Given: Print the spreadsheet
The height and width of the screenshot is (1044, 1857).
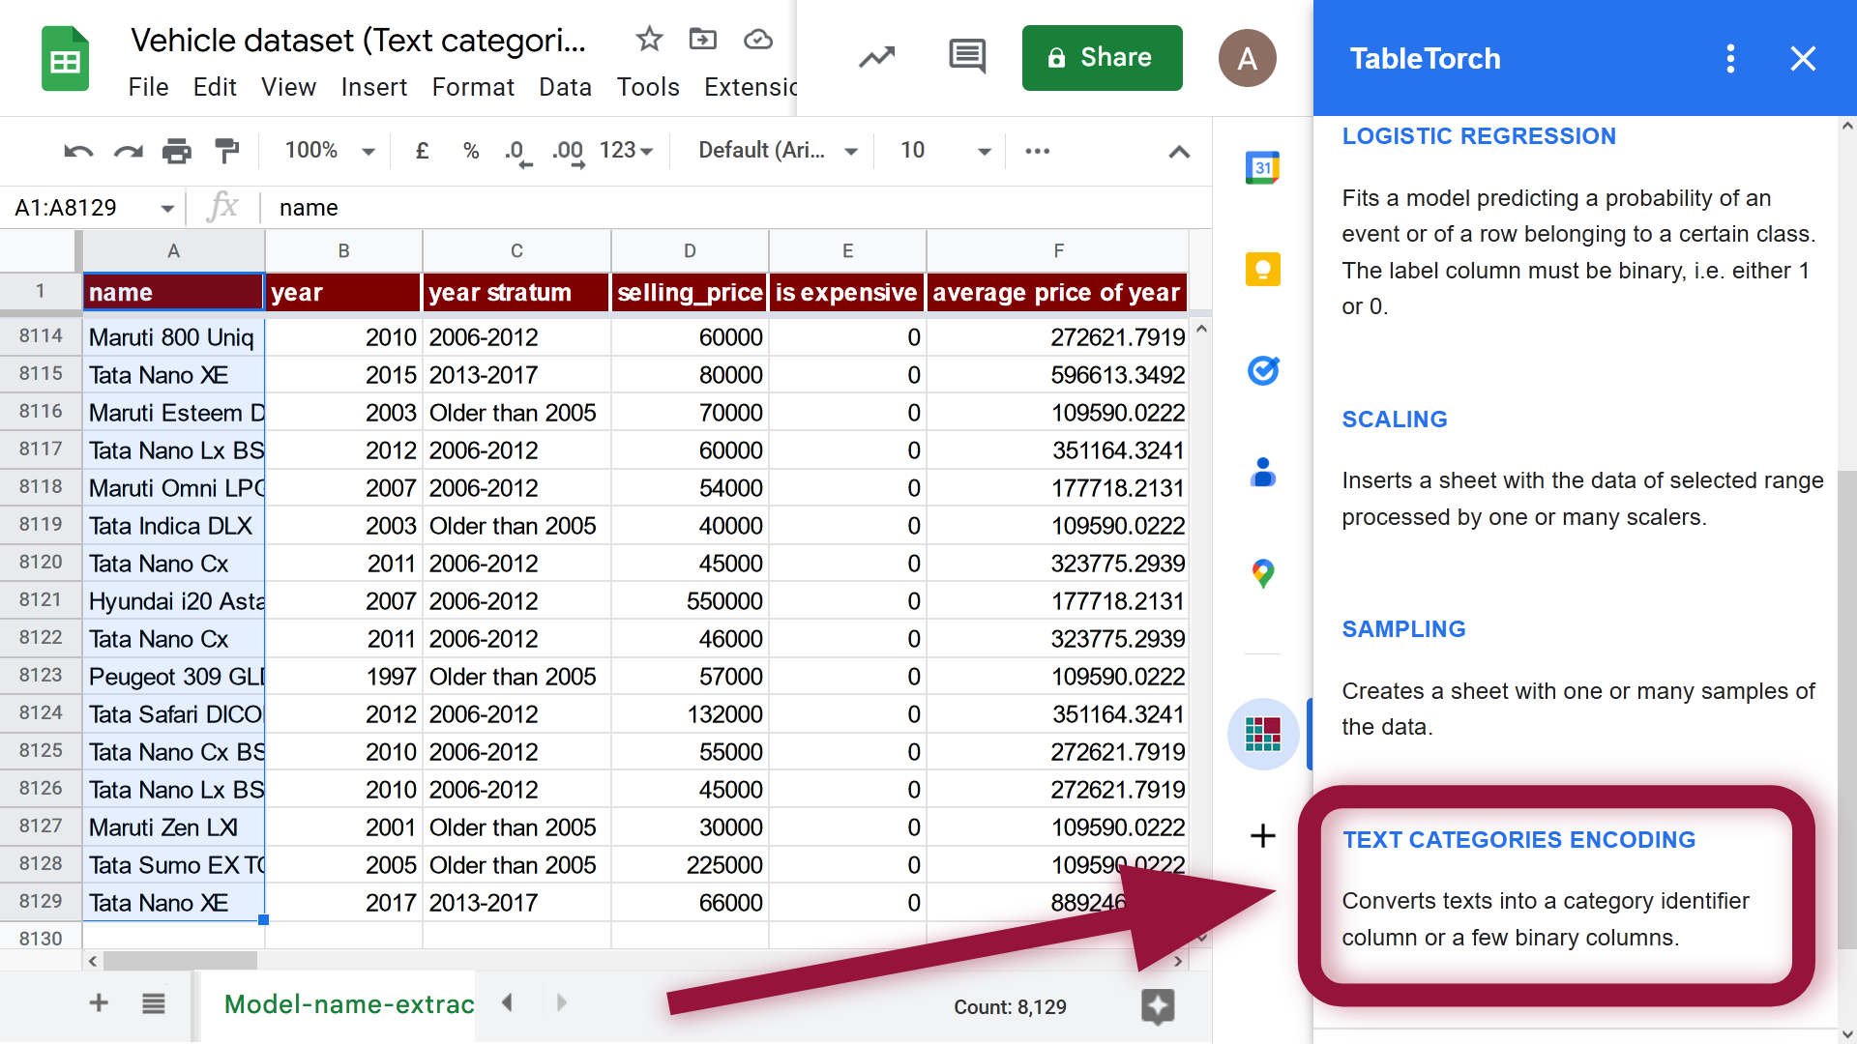Looking at the screenshot, I should (176, 151).
